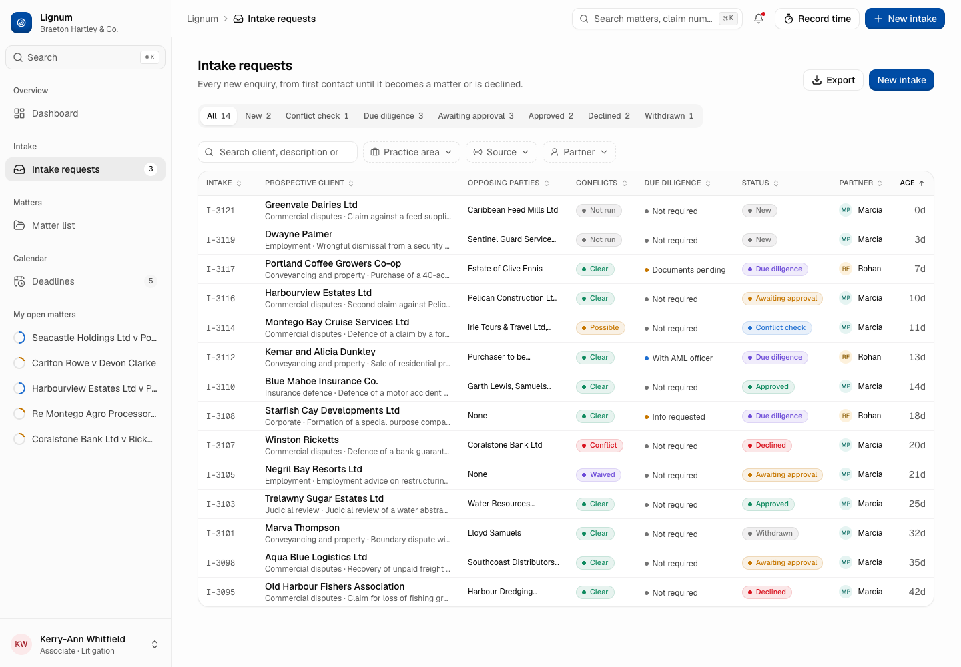Image resolution: width=961 pixels, height=667 pixels.
Task: Show the Declined tab
Action: point(609,116)
